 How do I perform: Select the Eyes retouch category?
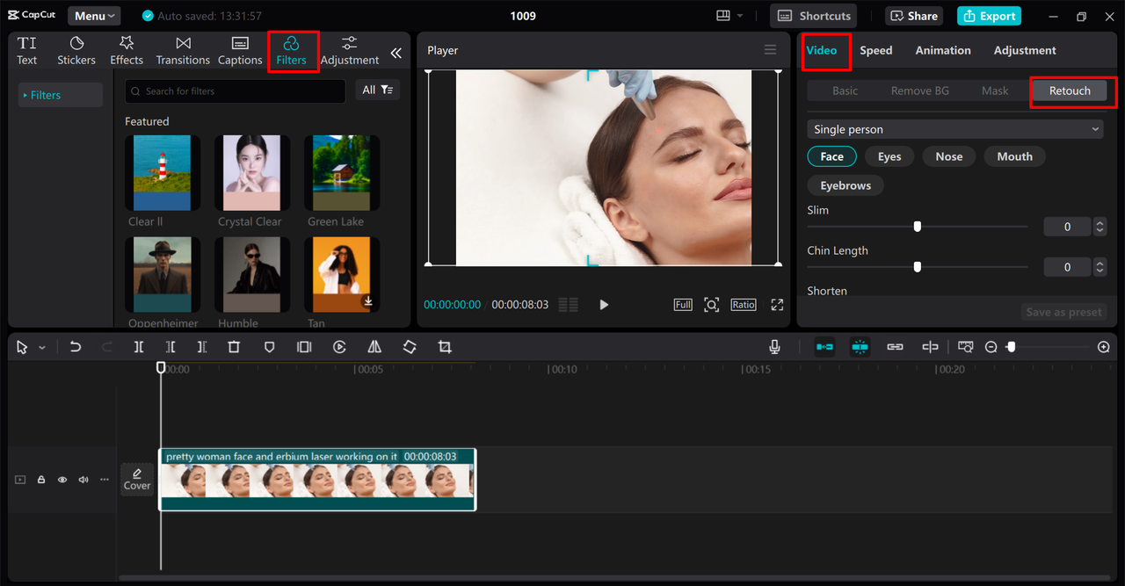(889, 156)
